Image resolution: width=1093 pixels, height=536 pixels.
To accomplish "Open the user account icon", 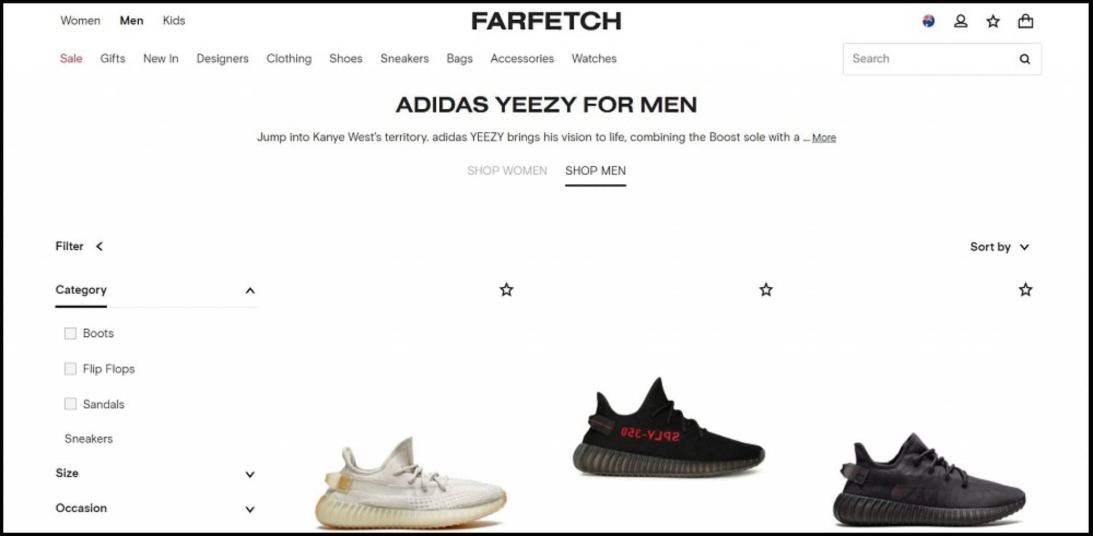I will pyautogui.click(x=961, y=21).
